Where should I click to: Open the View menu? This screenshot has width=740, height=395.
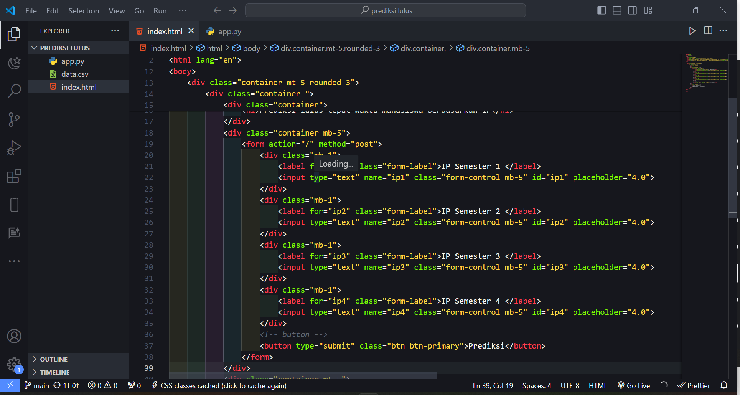[117, 11]
